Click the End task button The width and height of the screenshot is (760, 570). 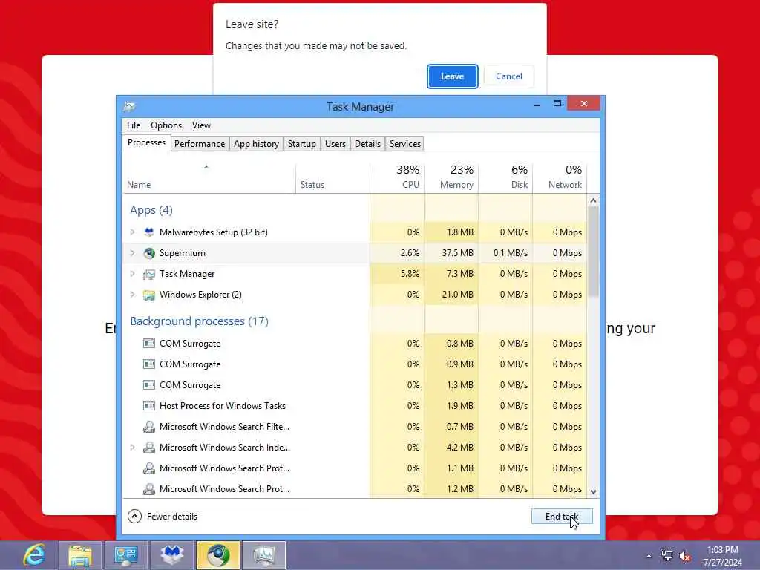tap(562, 517)
